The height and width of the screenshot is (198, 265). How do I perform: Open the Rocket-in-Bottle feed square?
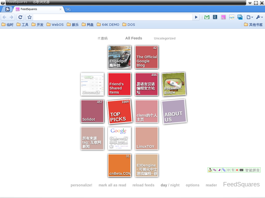click(x=174, y=84)
